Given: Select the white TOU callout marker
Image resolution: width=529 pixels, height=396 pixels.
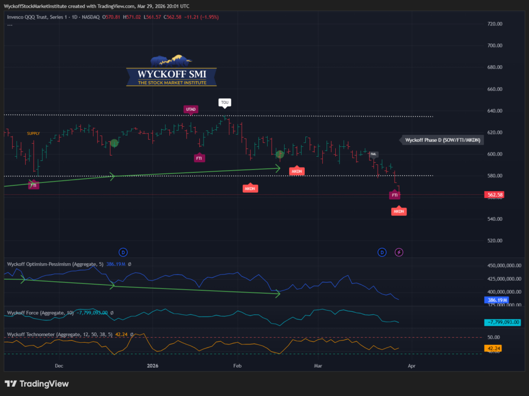Looking at the screenshot, I should [225, 102].
